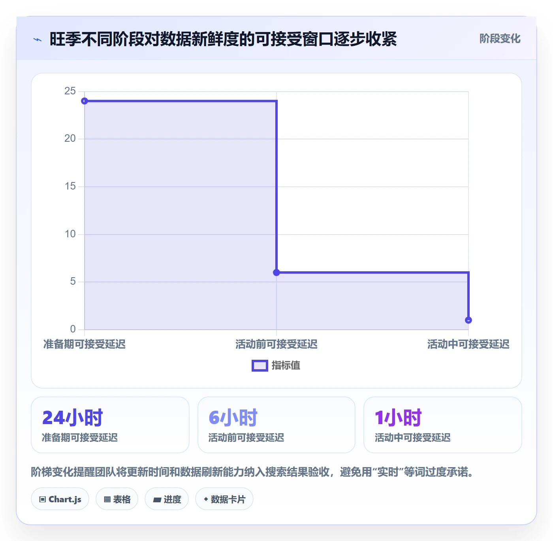Viewport: 553px width, 541px height.
Task: Click the 准备期可接受延迟 x-axis label
Action: [85, 344]
